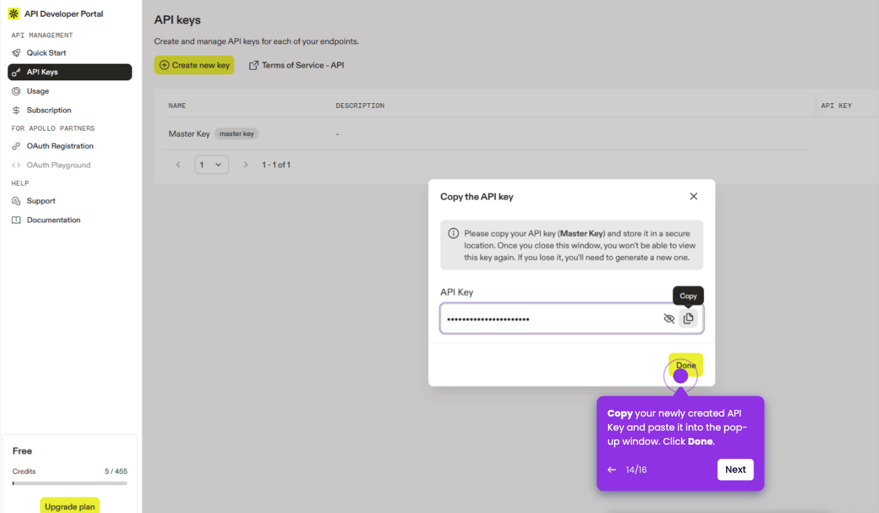Click the Support chat icon

[x=16, y=201]
